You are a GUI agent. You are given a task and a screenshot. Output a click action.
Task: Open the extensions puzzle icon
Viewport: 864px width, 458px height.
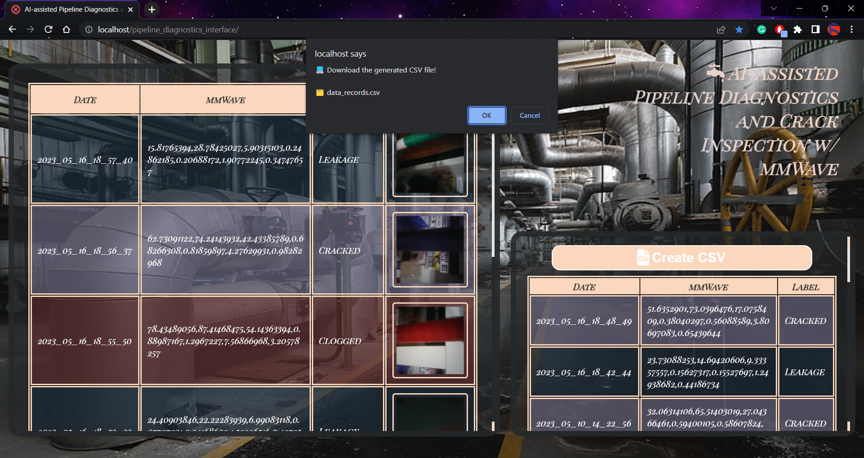[798, 29]
